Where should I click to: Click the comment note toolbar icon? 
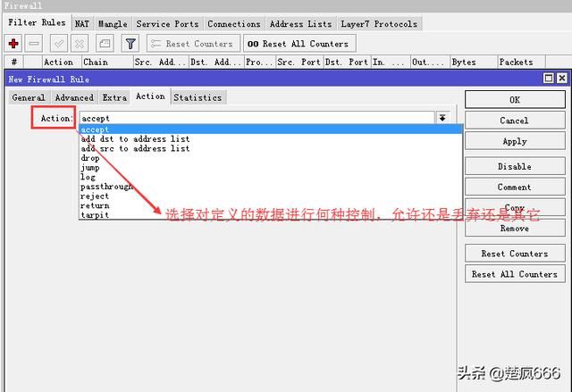105,44
